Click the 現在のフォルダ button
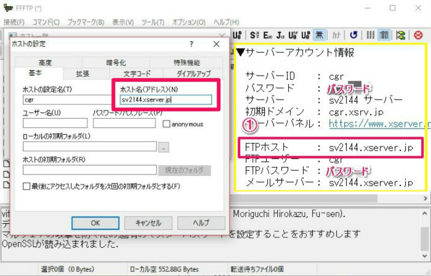Viewport: 431px width, 276px height. (185, 170)
